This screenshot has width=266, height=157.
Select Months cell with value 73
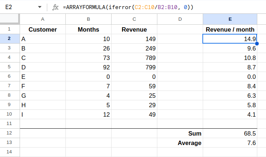click(x=89, y=58)
